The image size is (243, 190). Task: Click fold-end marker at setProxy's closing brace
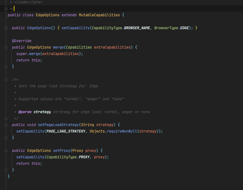(x=6, y=170)
